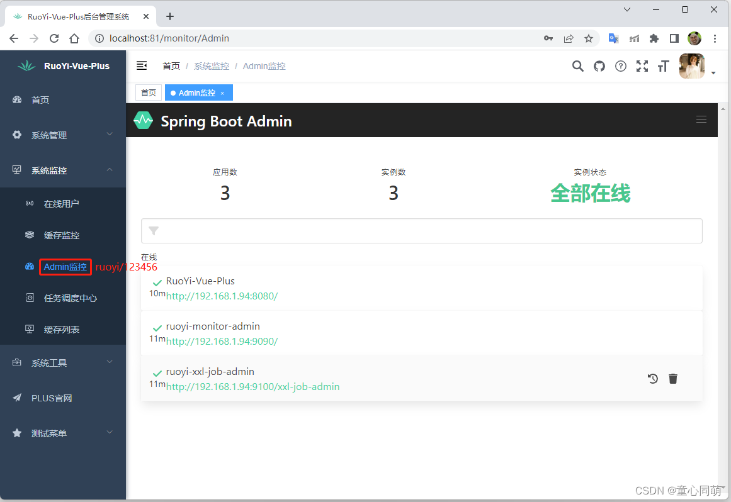The width and height of the screenshot is (731, 502).
Task: View site information icon in address bar
Action: [99, 38]
